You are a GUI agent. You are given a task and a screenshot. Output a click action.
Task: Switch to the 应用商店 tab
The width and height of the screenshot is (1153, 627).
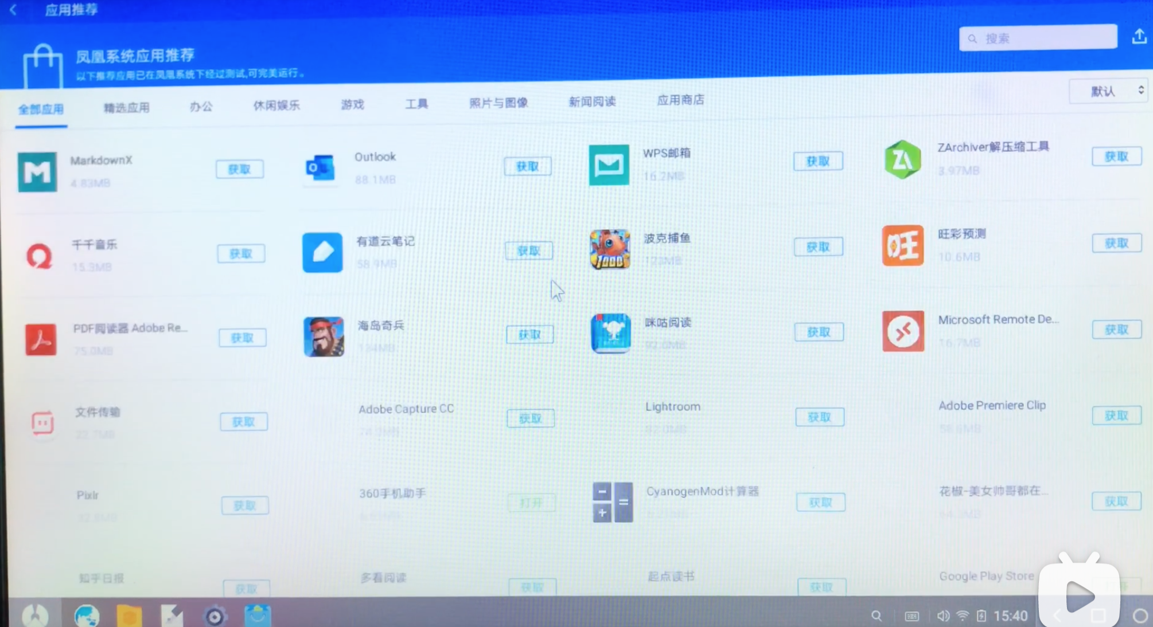pyautogui.click(x=680, y=100)
